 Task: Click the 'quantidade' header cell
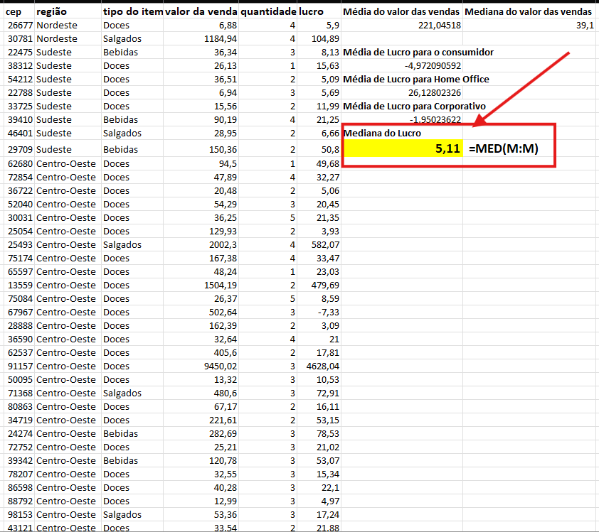[x=267, y=12]
